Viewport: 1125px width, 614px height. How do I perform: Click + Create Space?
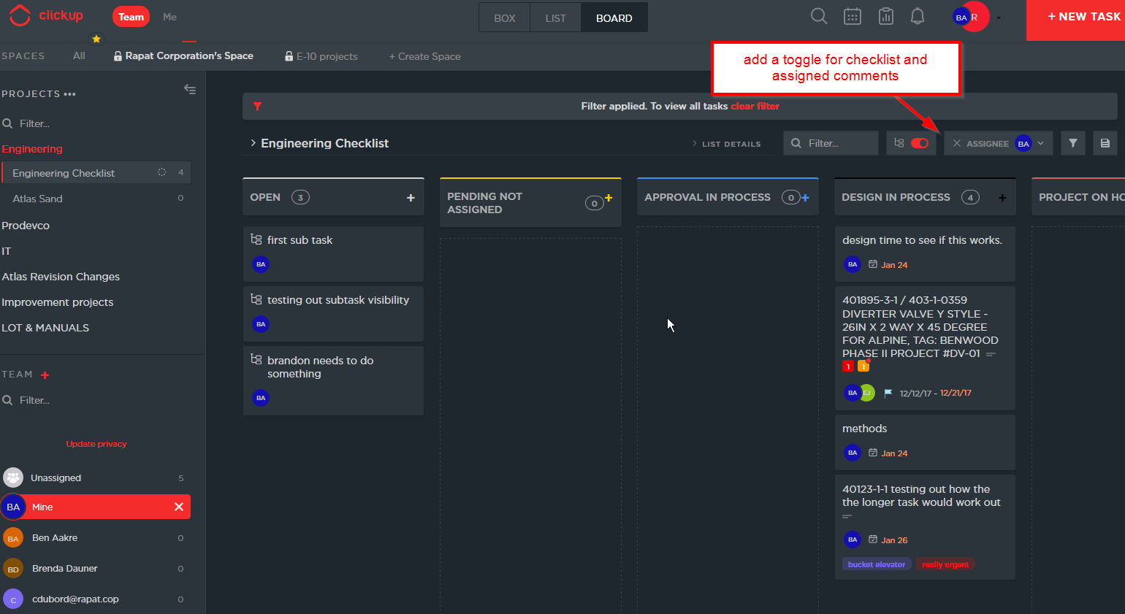[x=424, y=56]
